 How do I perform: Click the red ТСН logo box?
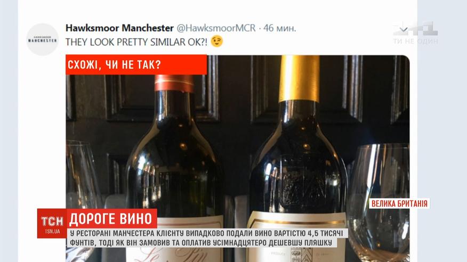pos(52,224)
